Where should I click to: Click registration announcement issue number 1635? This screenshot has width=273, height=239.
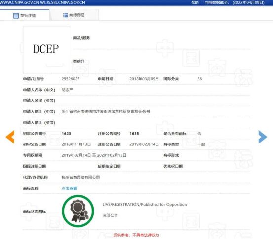pos(134,134)
